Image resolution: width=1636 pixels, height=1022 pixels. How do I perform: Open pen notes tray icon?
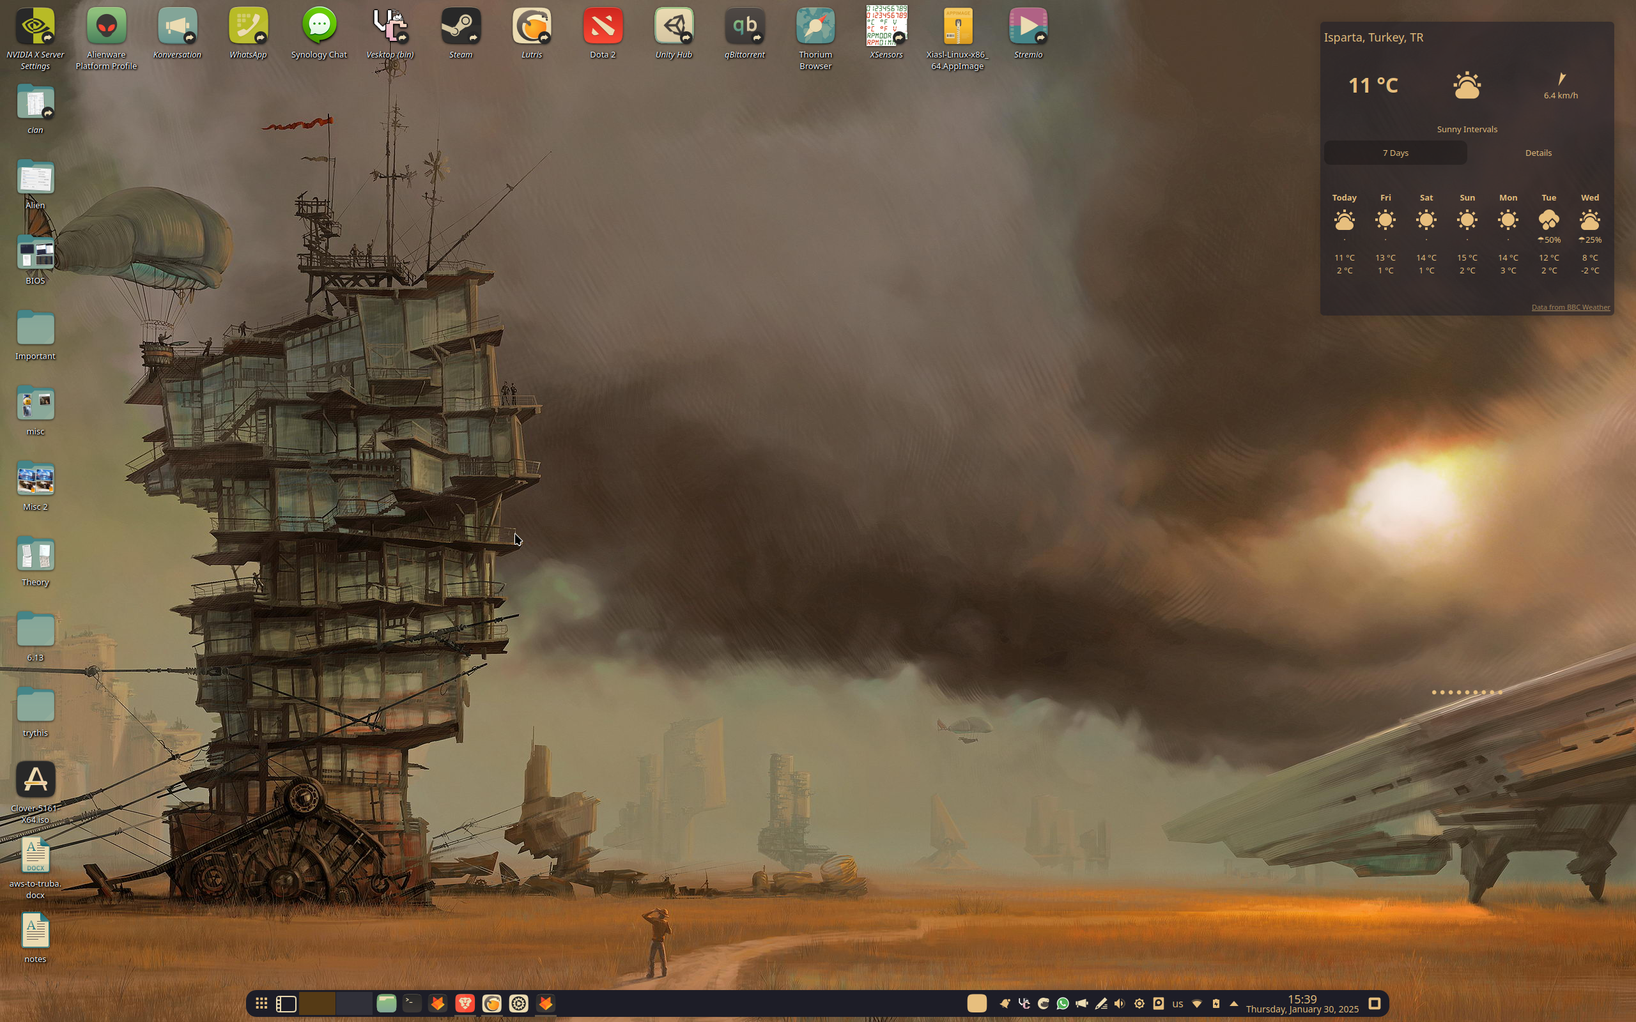(x=1101, y=1003)
